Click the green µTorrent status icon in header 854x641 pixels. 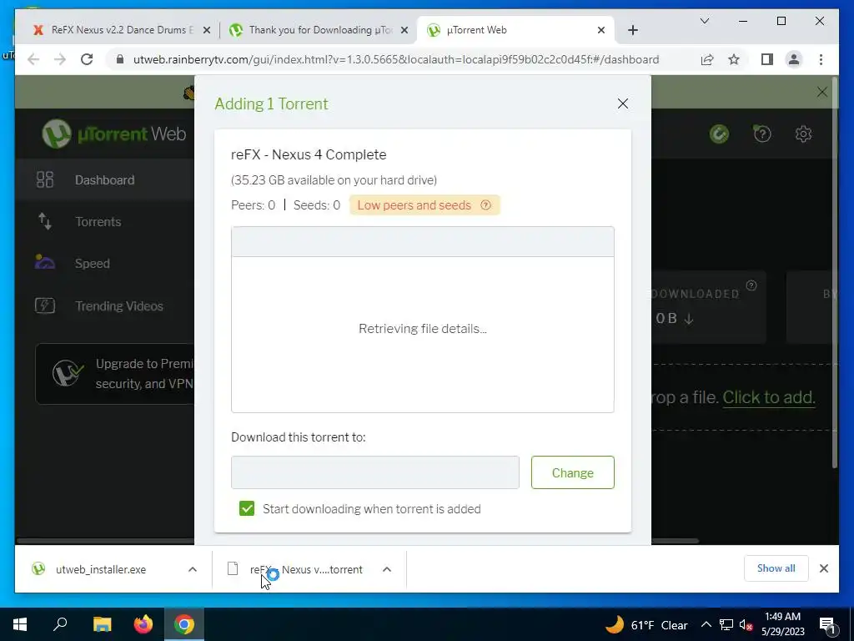pos(720,134)
